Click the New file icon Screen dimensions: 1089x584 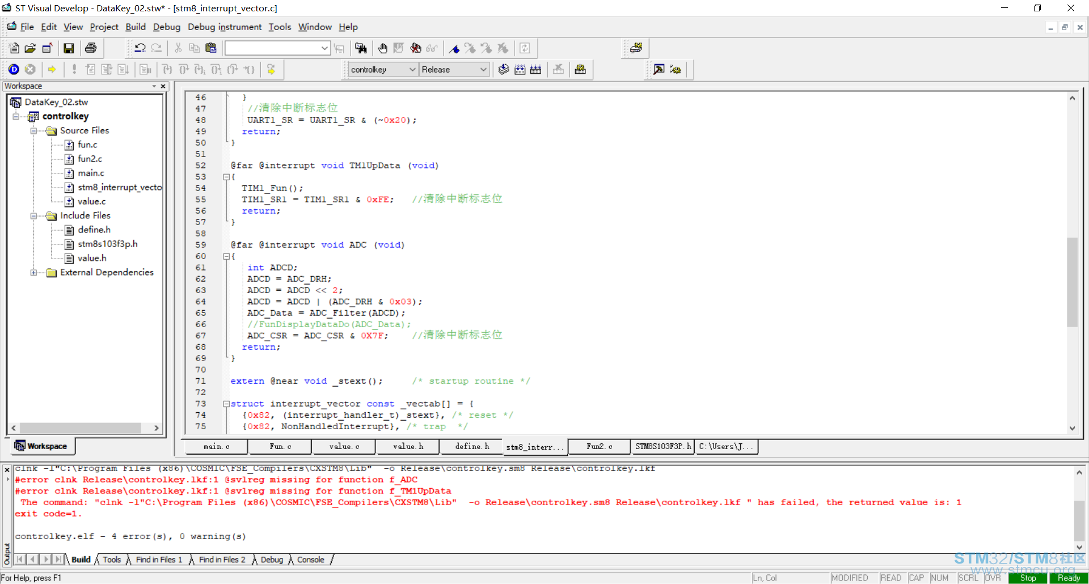[x=14, y=48]
